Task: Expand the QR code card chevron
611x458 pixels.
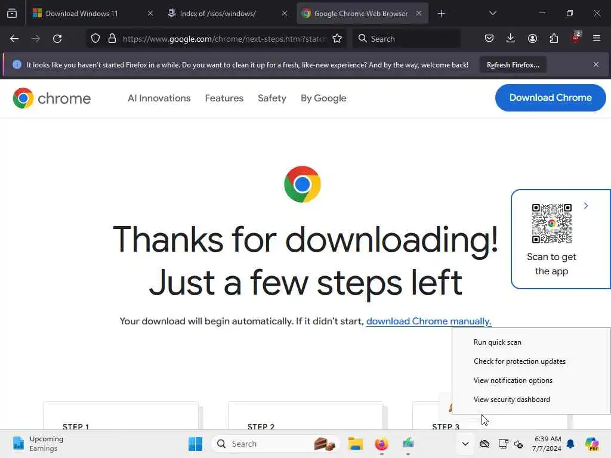Action: pyautogui.click(x=586, y=206)
